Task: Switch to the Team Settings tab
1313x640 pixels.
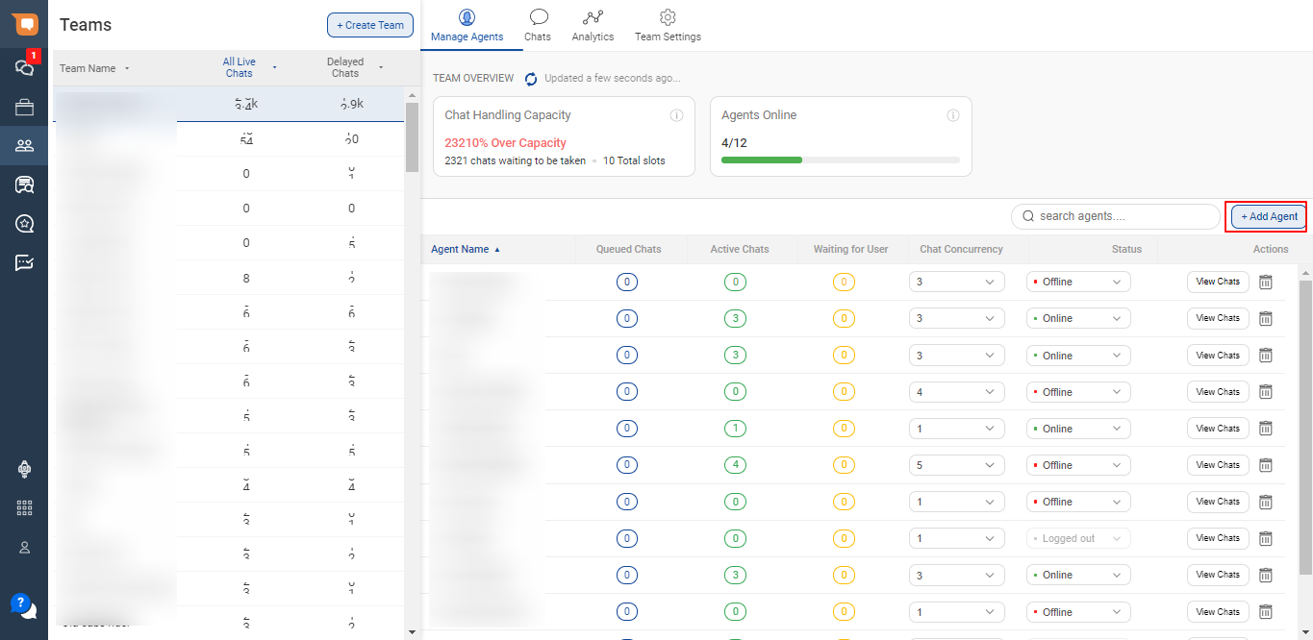Action: (668, 26)
